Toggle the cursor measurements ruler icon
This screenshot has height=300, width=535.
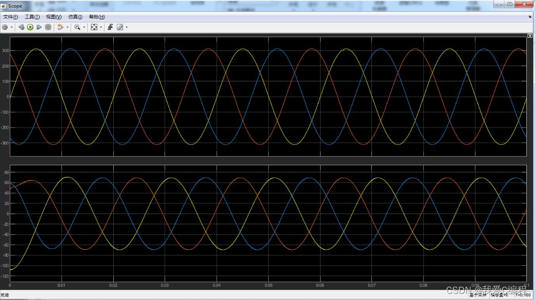point(120,27)
